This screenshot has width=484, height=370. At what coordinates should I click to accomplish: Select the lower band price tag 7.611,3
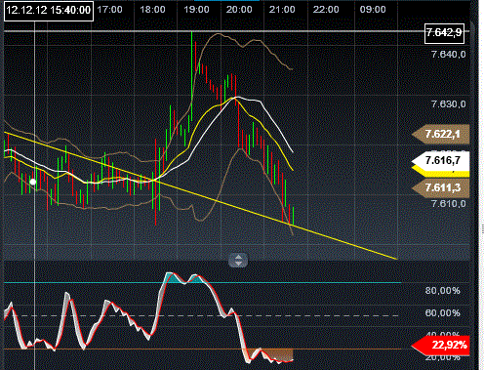pyautogui.click(x=441, y=188)
